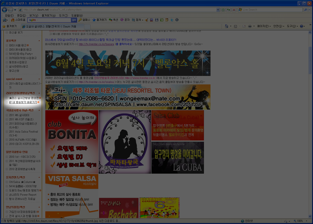The width and height of the screenshot is (313, 224).
Task: Open the Live Search provider dropdown arrow
Action: tap(309, 9)
